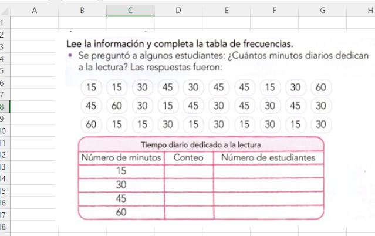Click the Conteo cell for the 15 row
The width and height of the screenshot is (375, 236).
click(x=189, y=171)
